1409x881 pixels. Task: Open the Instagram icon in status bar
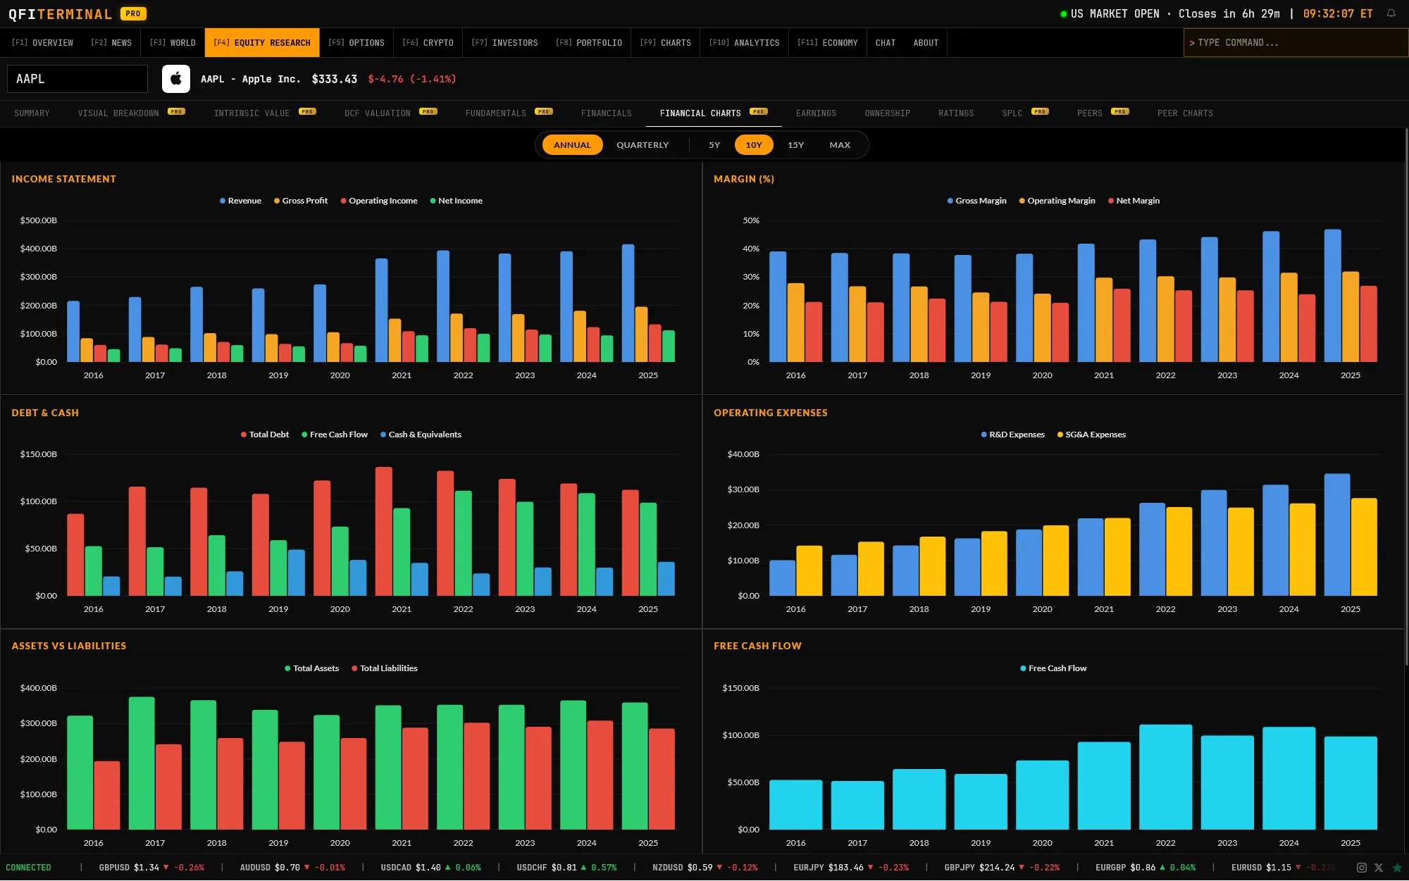point(1362,868)
